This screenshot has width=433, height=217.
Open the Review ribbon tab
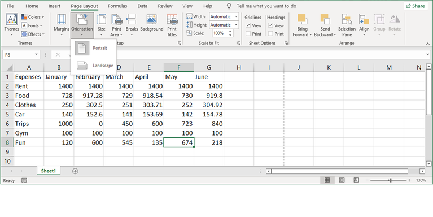[165, 6]
